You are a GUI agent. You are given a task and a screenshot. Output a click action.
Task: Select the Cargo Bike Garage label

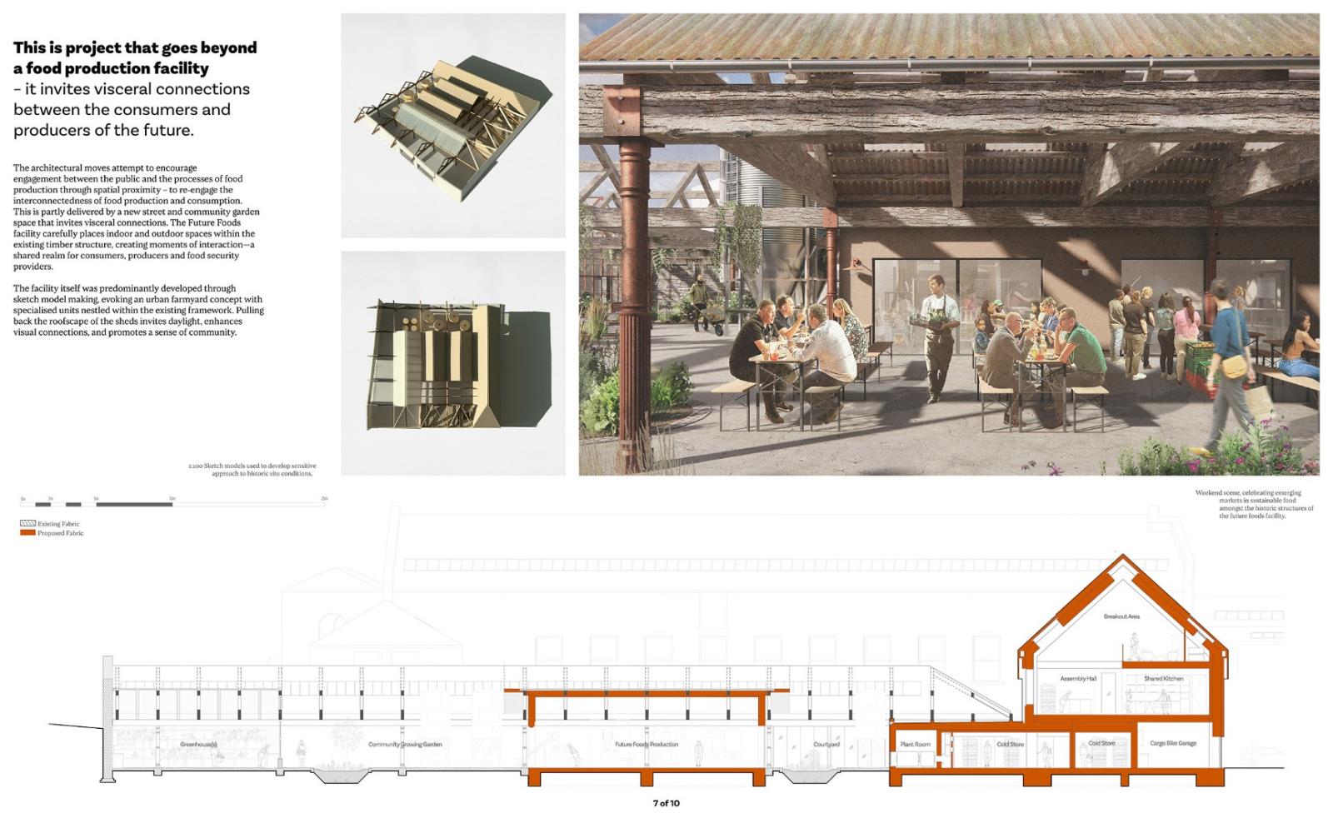click(x=1173, y=744)
